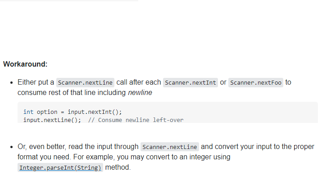Click the word option in the code
Viewport: 322px width, 176px height.
[47, 112]
